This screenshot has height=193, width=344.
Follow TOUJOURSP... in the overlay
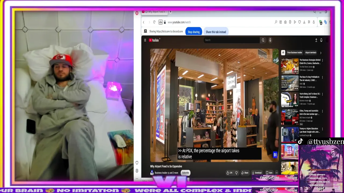tap(292, 190)
